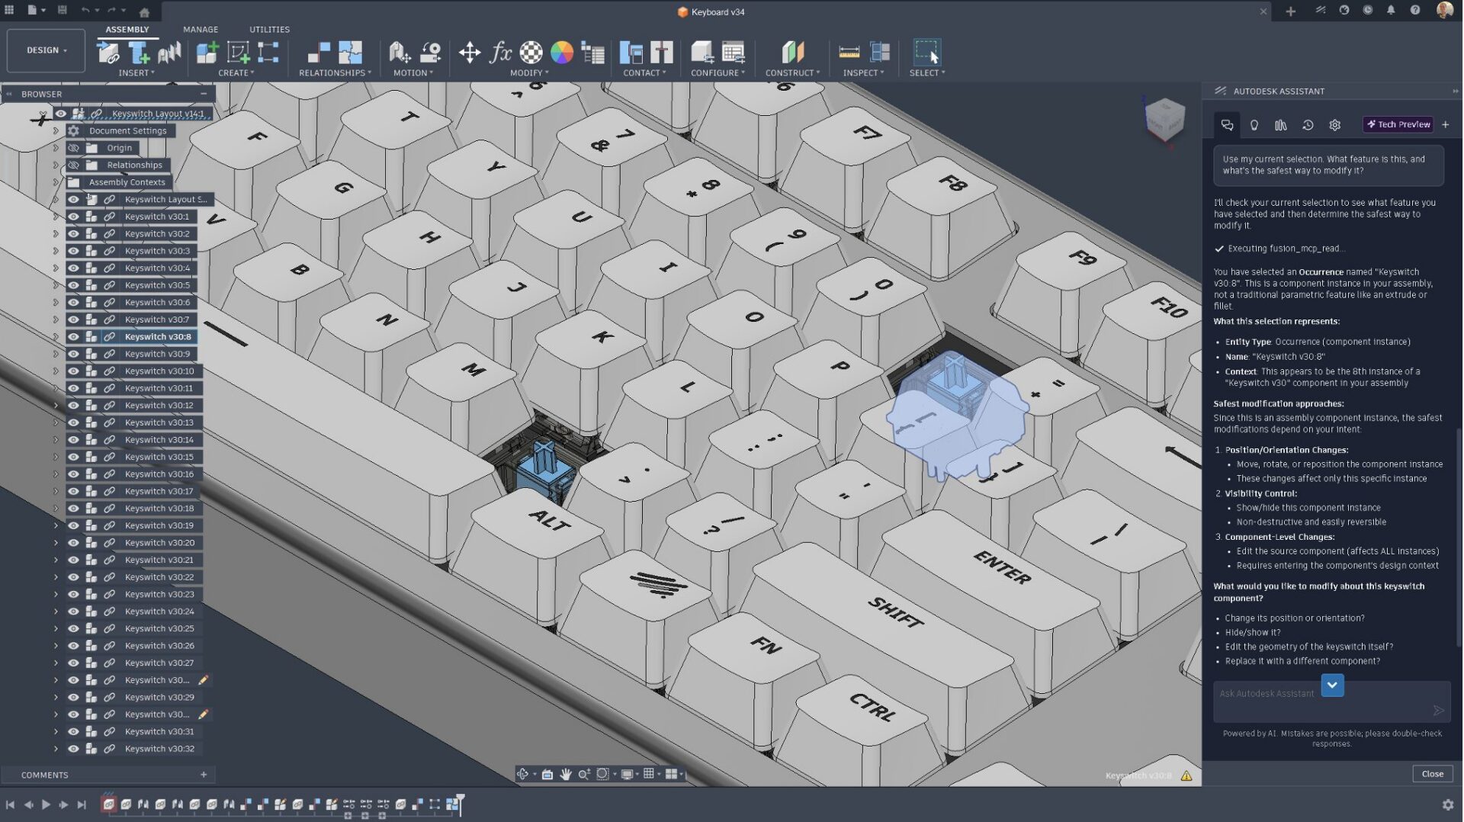The height and width of the screenshot is (822, 1464).
Task: Expand the Keyswitch v30:3 tree node
Action: (x=56, y=251)
